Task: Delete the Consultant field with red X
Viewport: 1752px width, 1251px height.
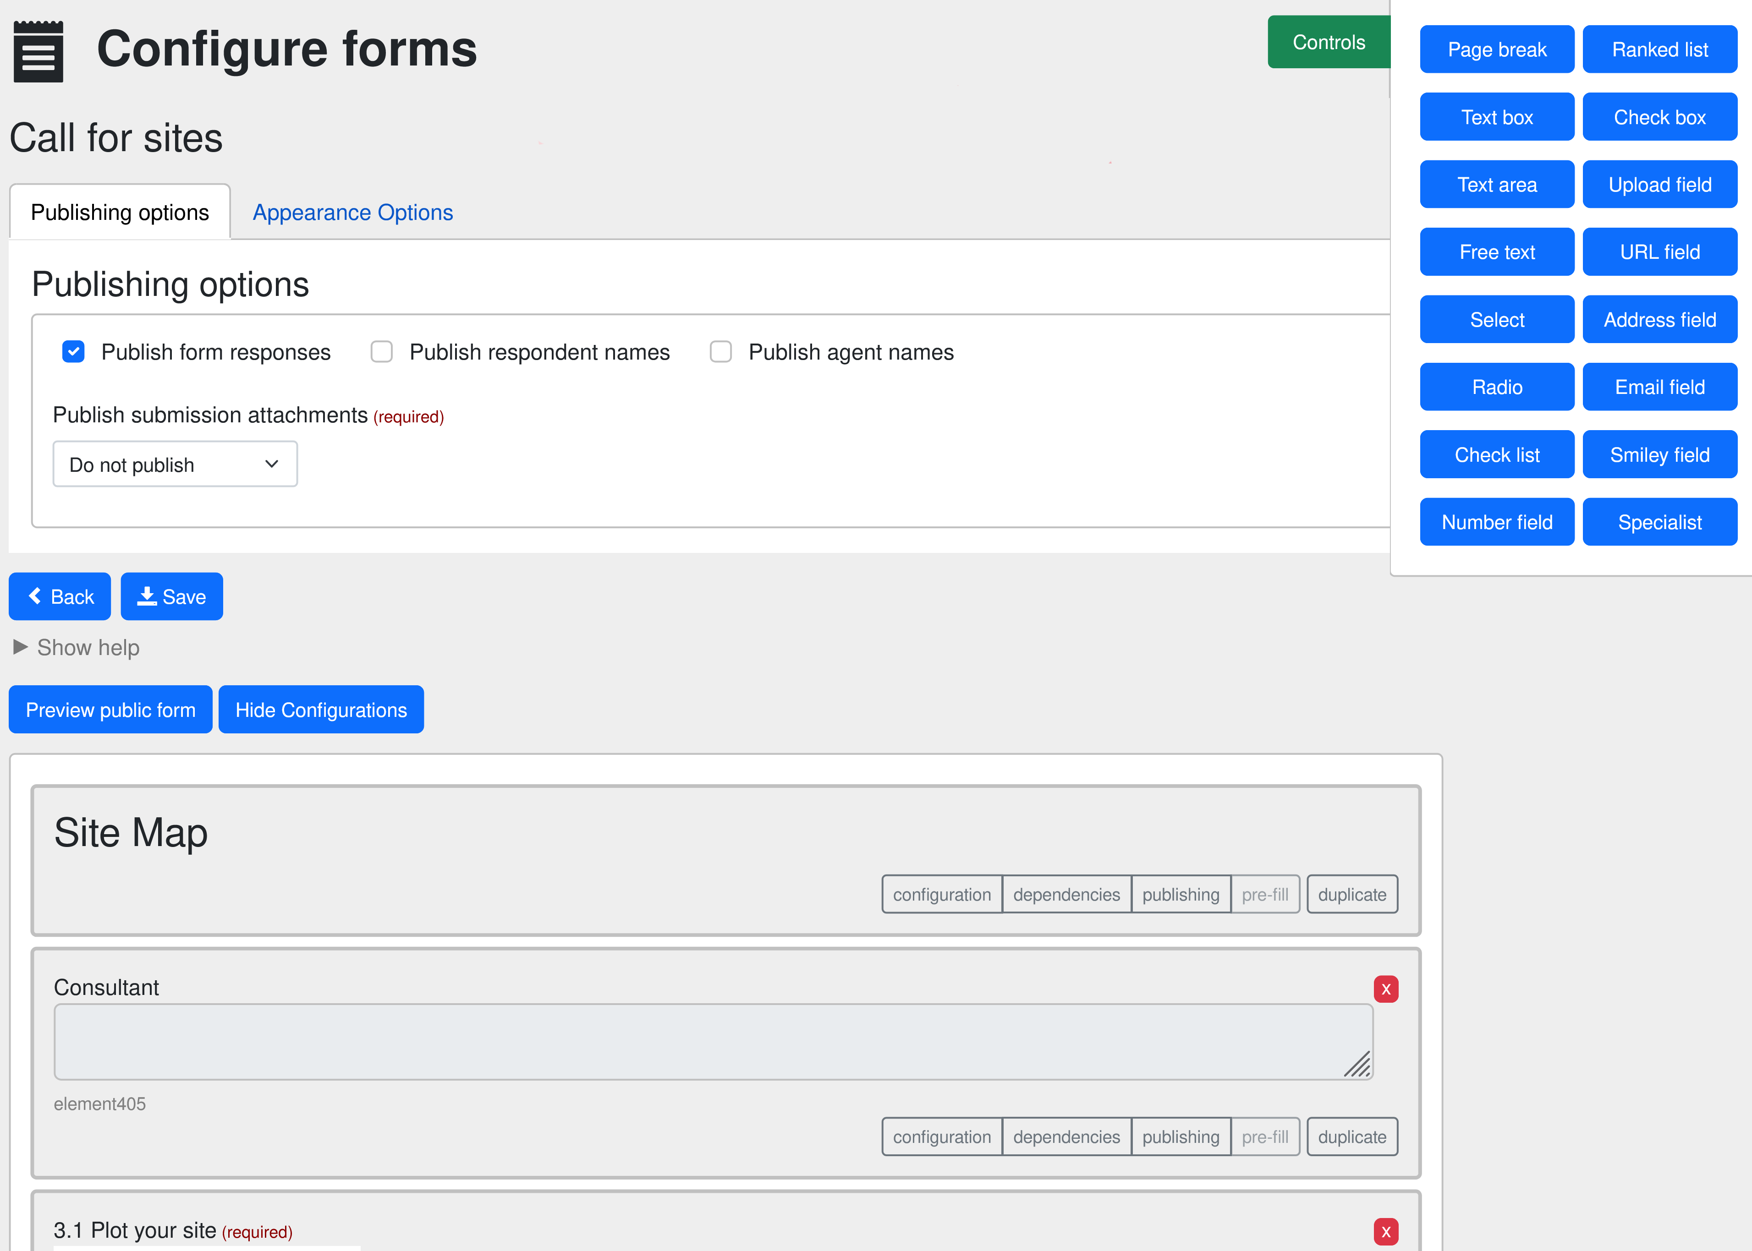Action: coord(1385,989)
